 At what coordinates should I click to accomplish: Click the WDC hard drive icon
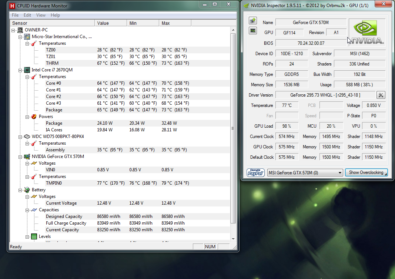coord(27,137)
